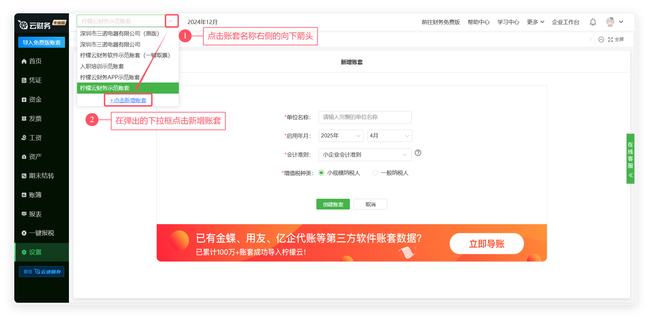Select 一般纳税人 radio option
This screenshot has height=317, width=649.
[x=375, y=173]
